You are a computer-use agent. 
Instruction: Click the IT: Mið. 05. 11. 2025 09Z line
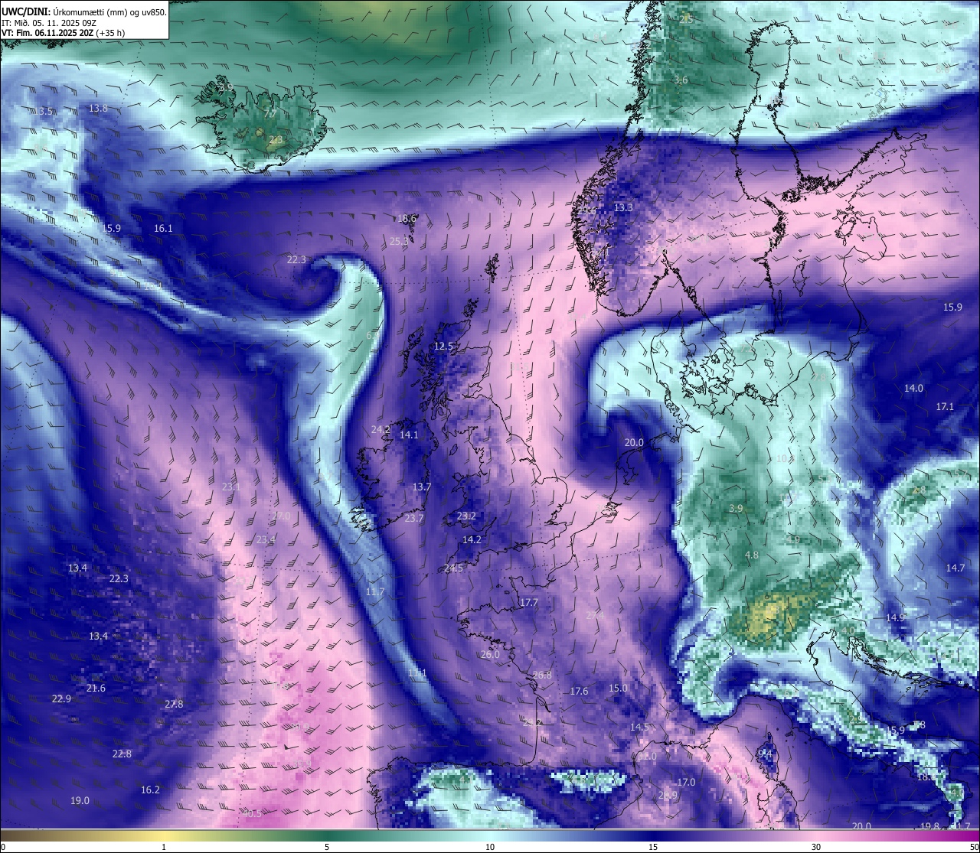click(x=49, y=22)
